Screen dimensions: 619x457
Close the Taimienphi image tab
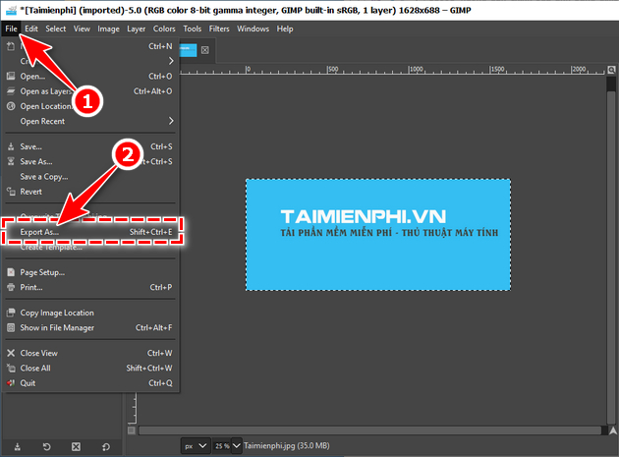(x=205, y=50)
